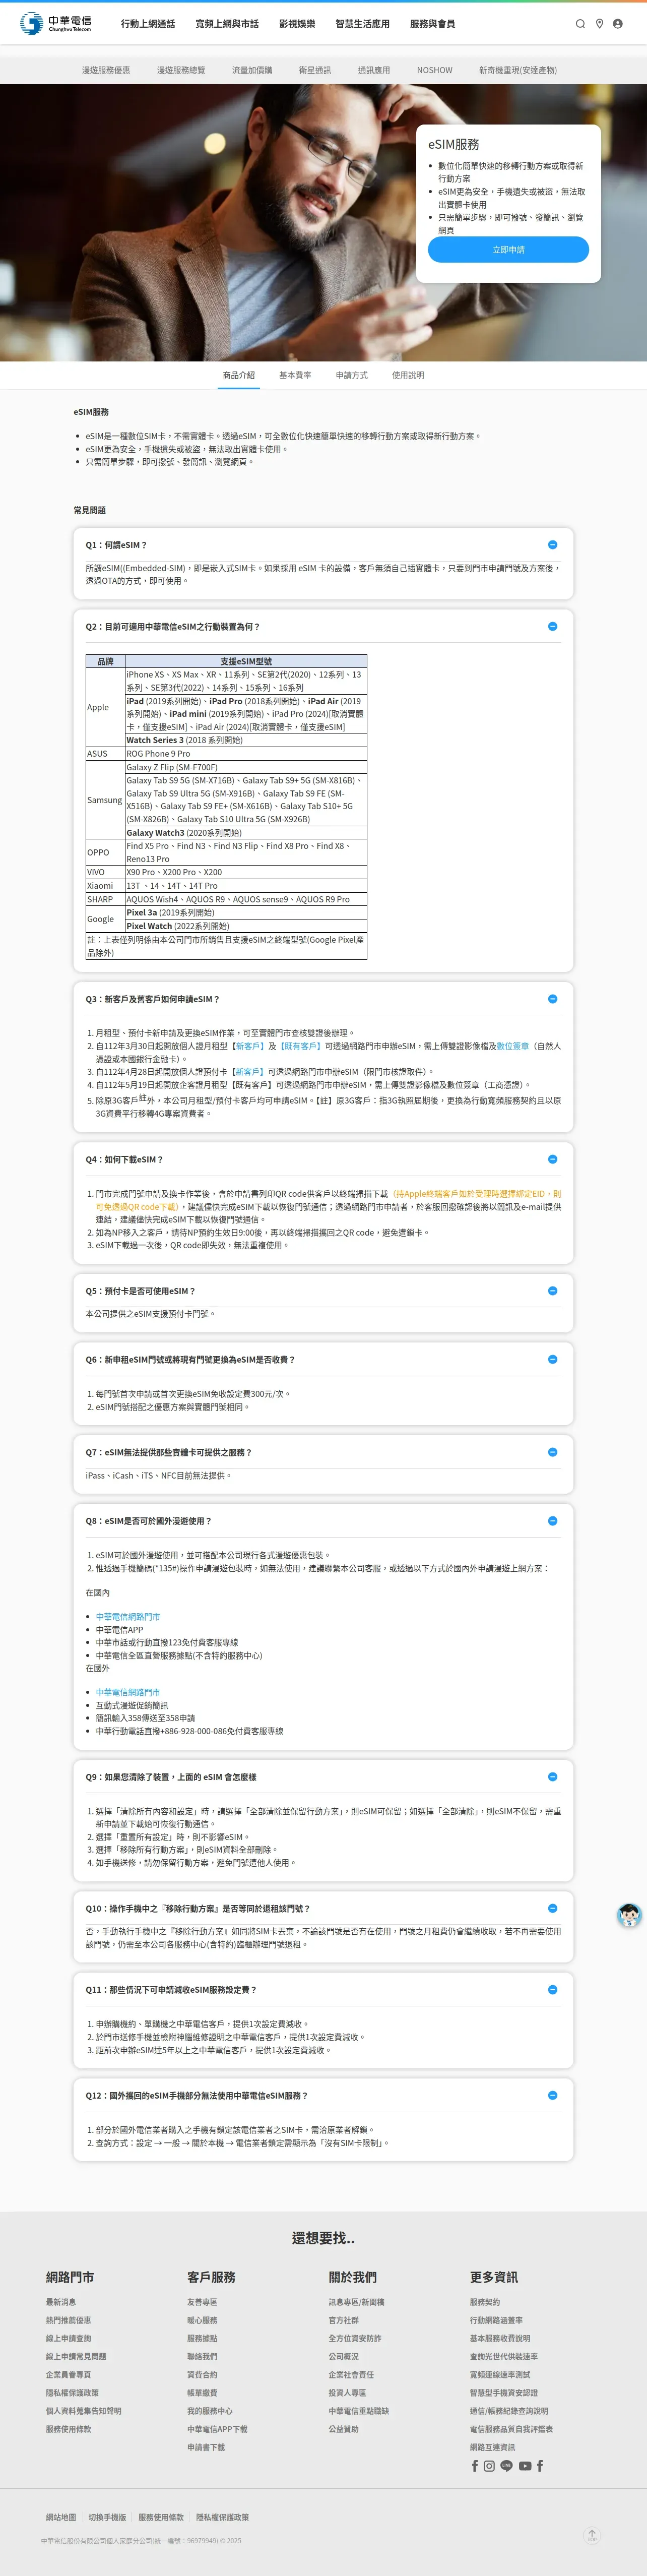Open the LINE icon in footer
The image size is (647, 2576).
click(x=506, y=2466)
